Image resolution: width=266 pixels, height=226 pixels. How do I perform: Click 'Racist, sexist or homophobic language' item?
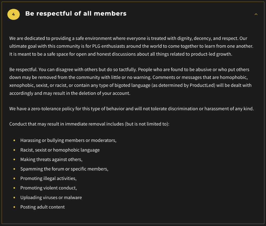pos(60,150)
